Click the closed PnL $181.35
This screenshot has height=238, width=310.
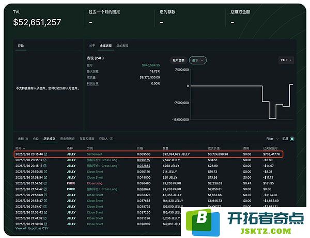(269, 183)
